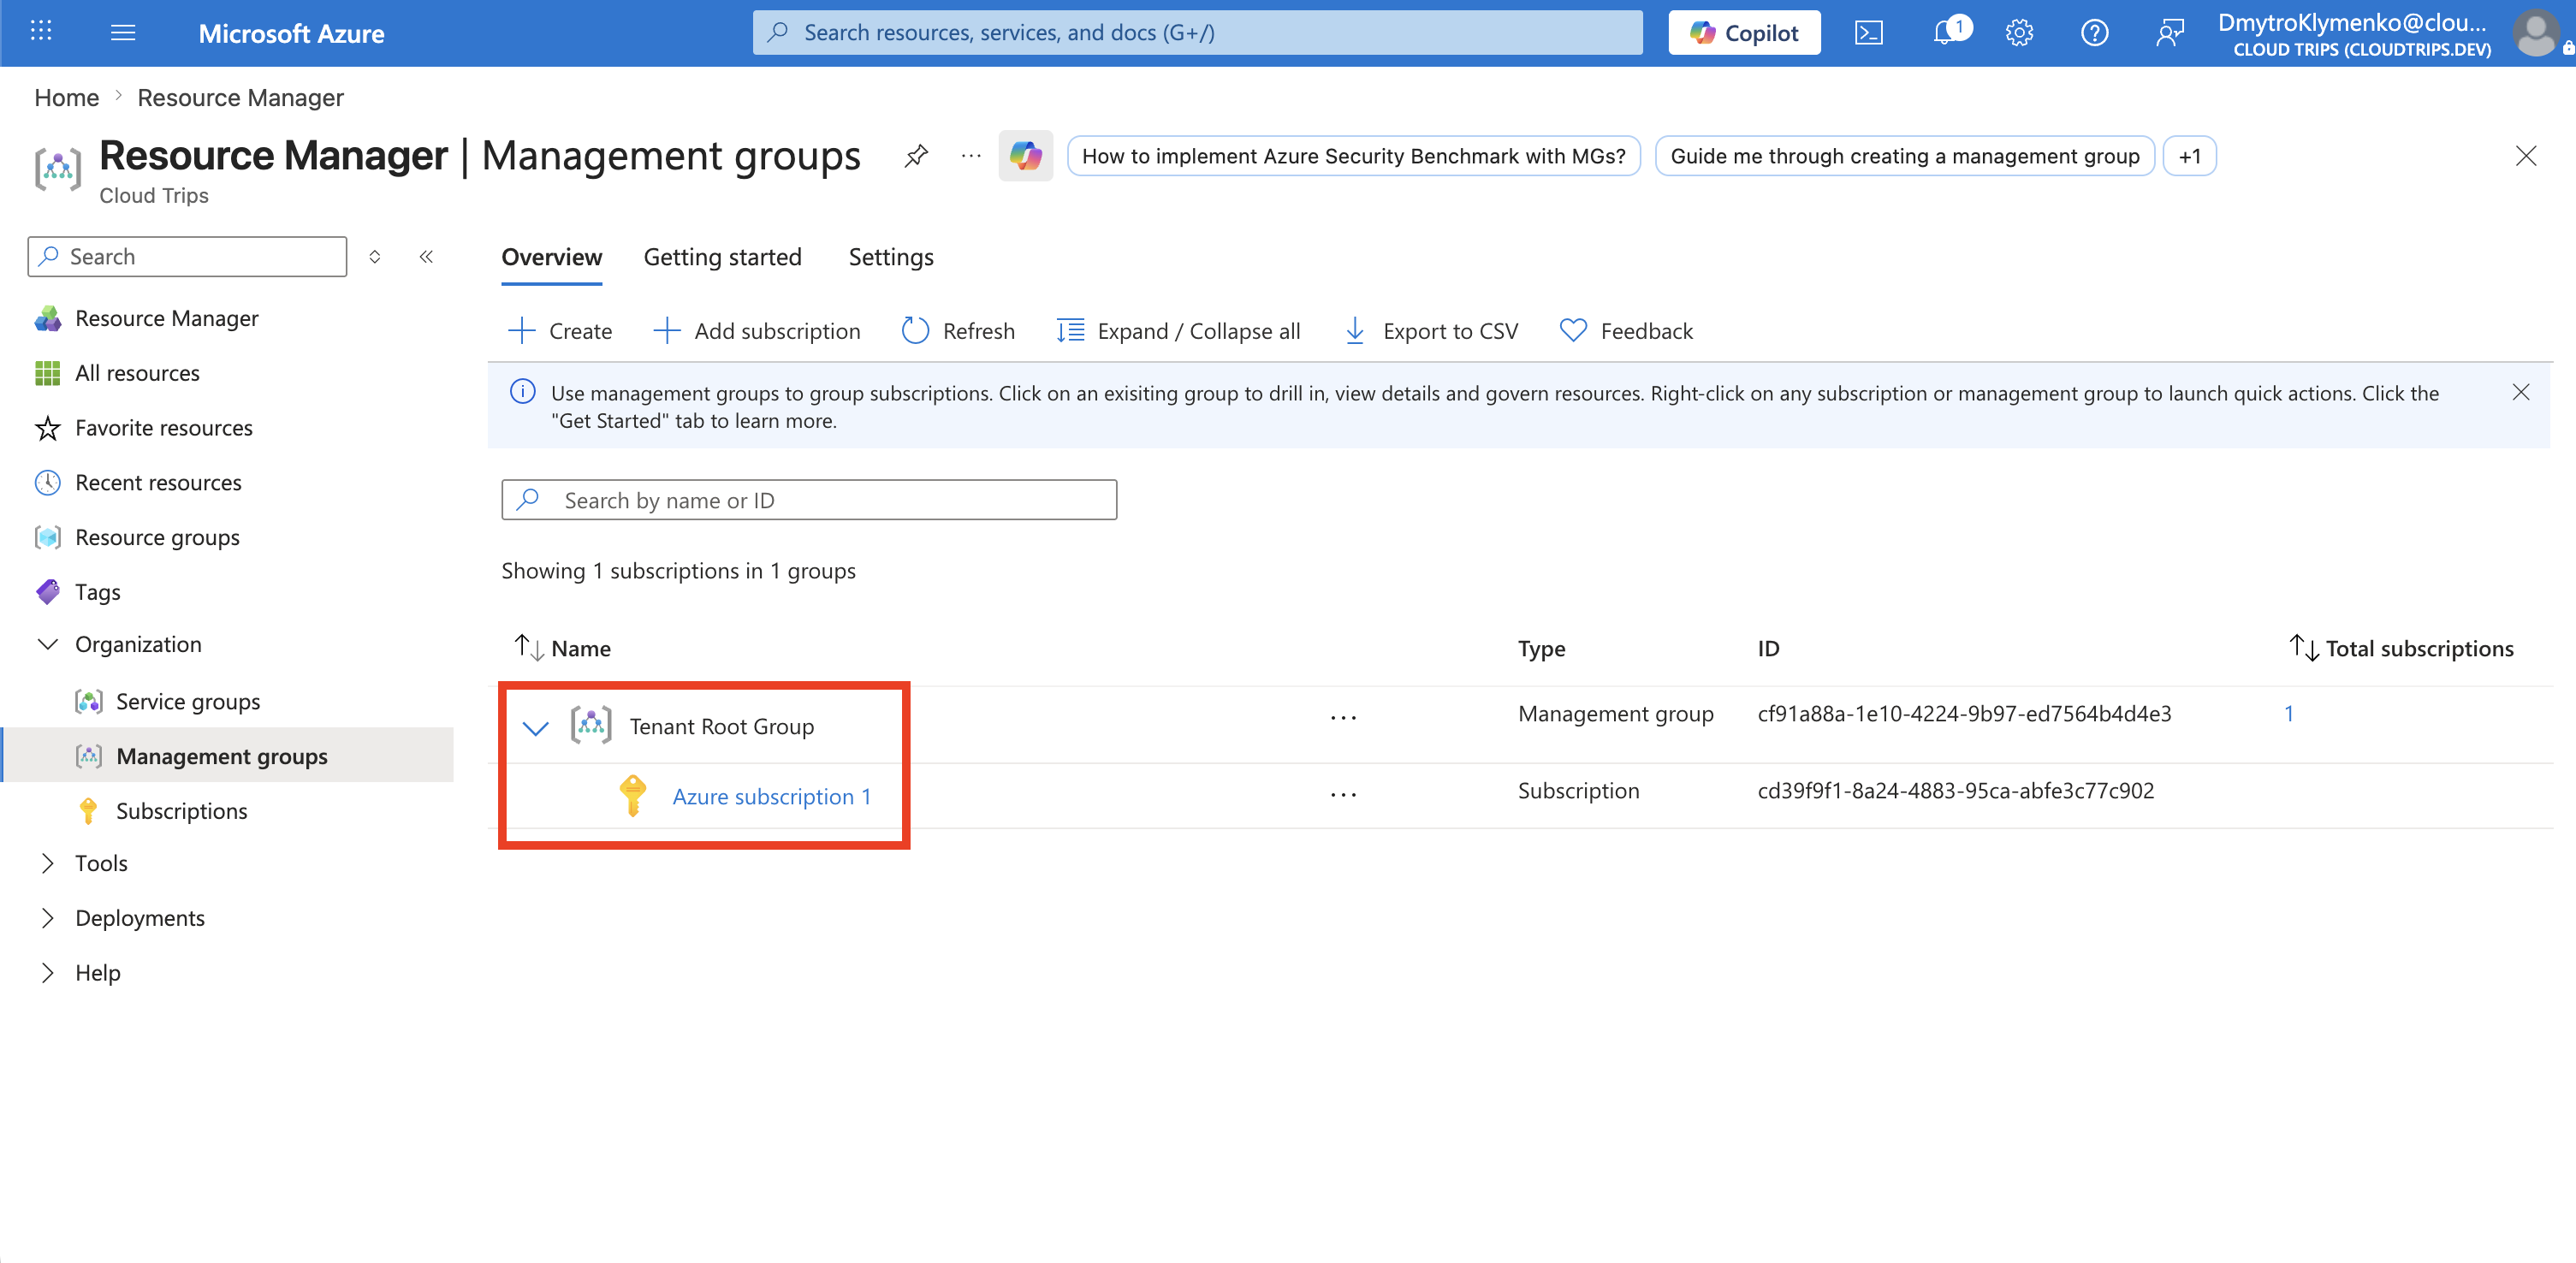Expand the Deployments section

[47, 919]
